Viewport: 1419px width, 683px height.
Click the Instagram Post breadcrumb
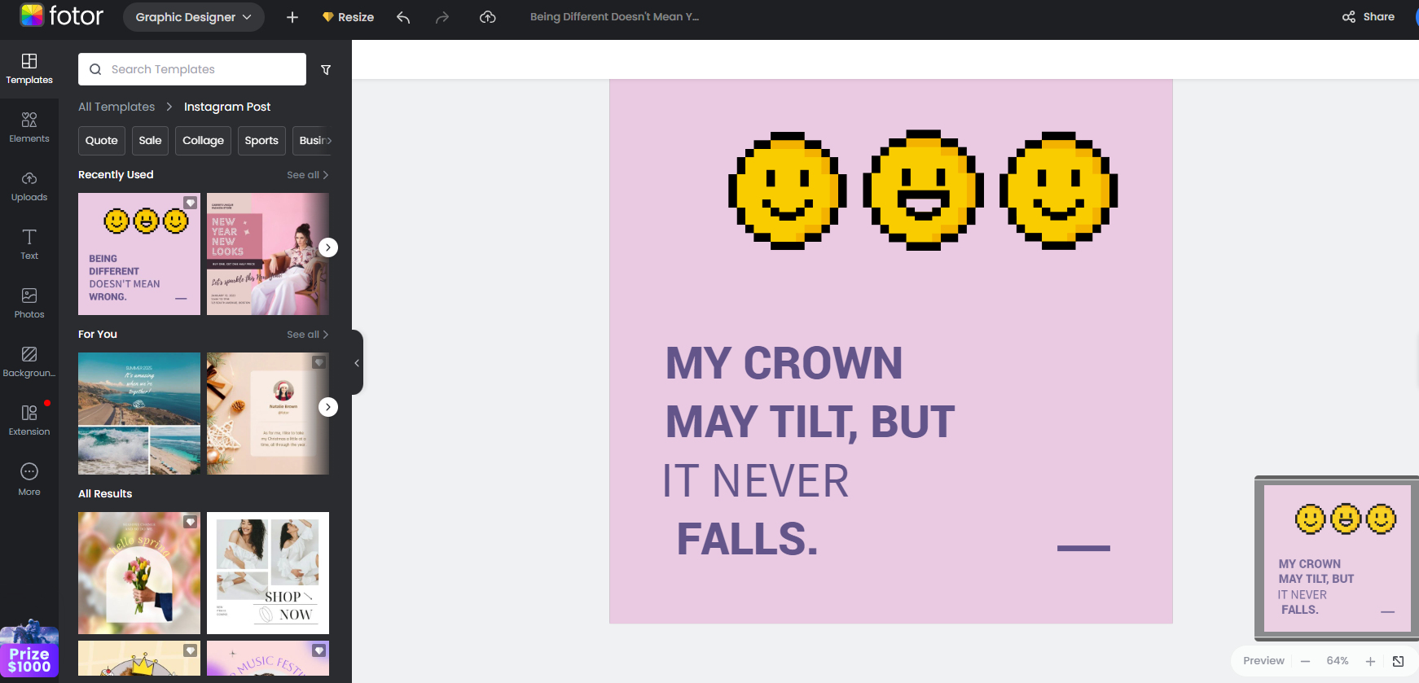tap(227, 107)
